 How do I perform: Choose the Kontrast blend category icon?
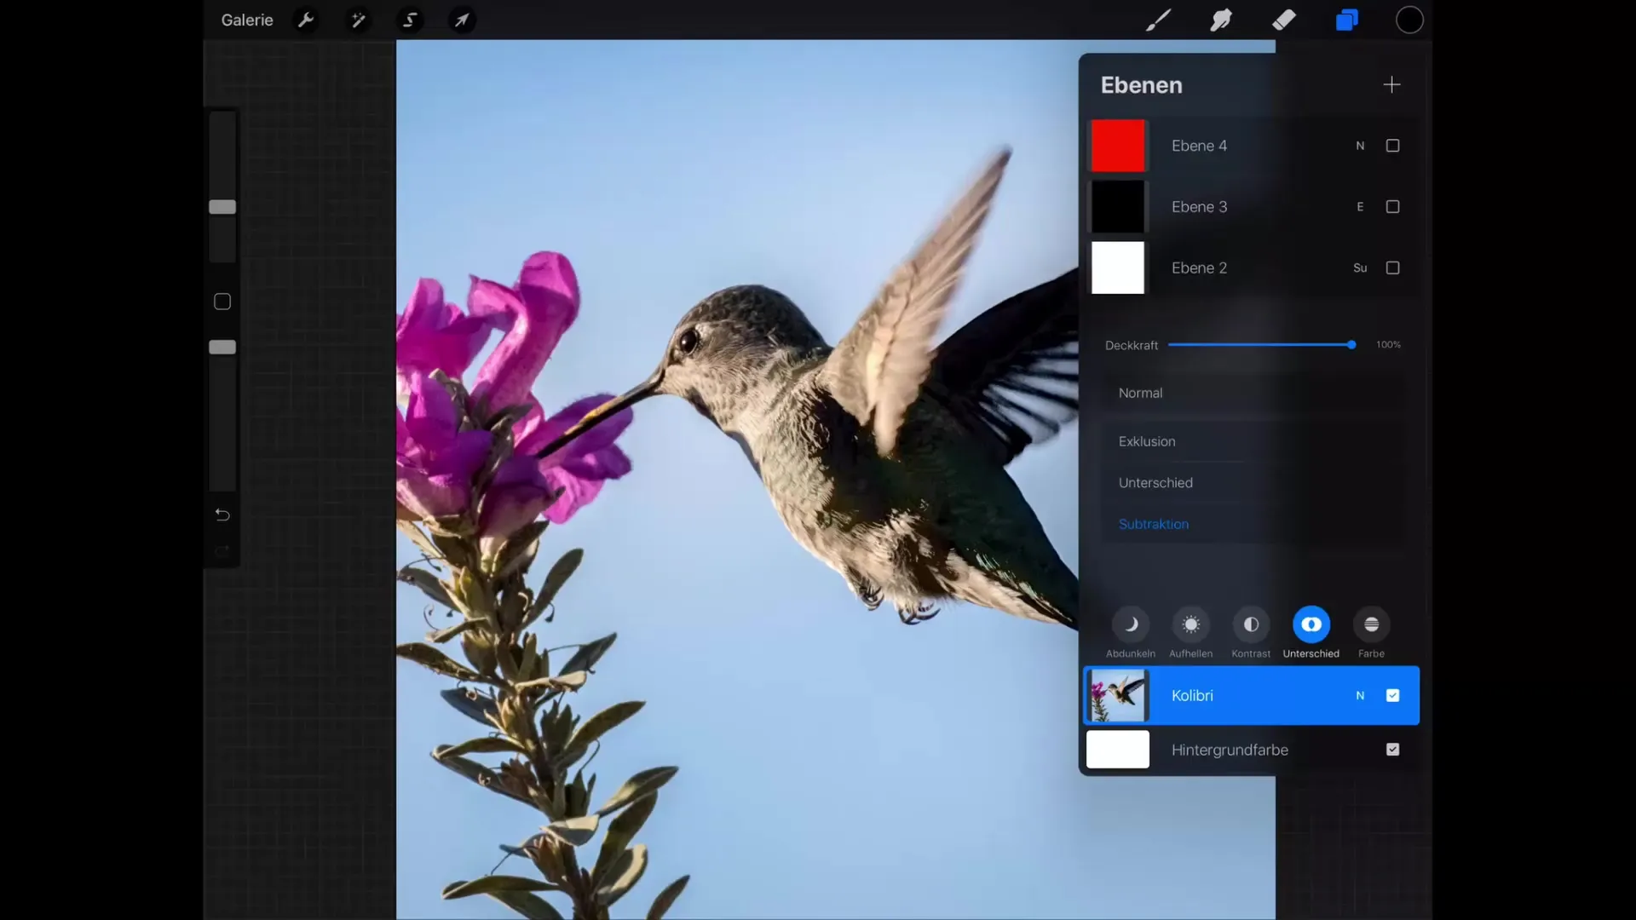[x=1251, y=624]
